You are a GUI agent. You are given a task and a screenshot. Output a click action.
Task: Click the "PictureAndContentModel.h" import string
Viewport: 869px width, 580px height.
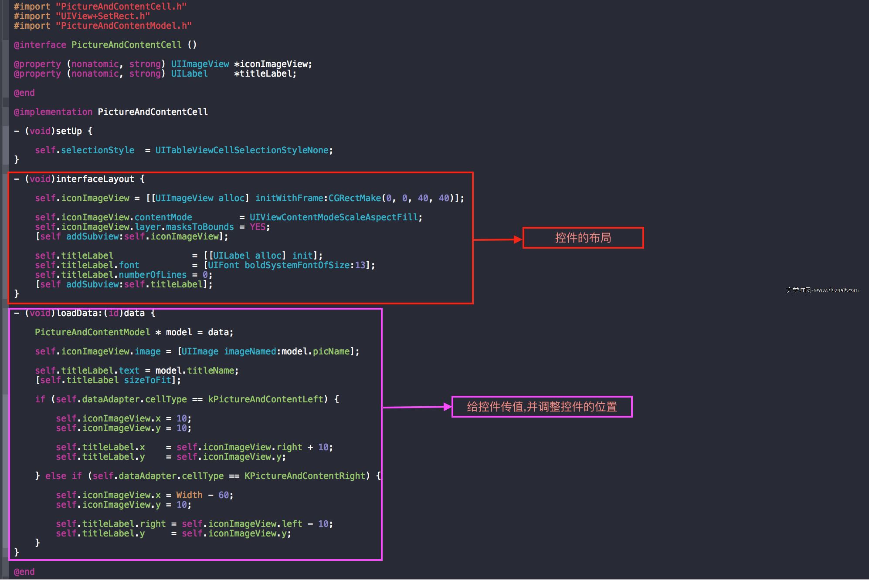[x=124, y=26]
